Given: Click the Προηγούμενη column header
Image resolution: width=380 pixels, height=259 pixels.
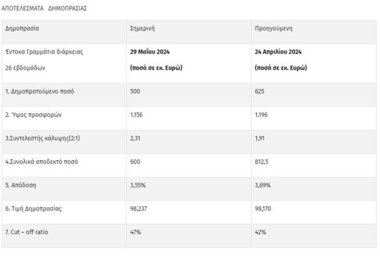Looking at the screenshot, I should tap(274, 28).
